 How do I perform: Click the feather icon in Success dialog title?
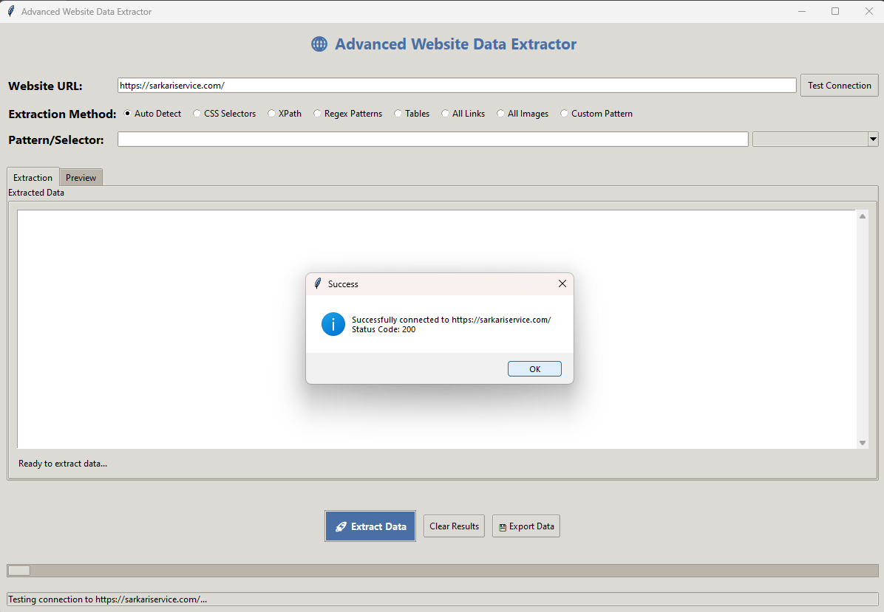[x=318, y=283]
